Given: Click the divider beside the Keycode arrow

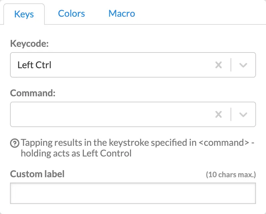Looking at the screenshot, I should (x=231, y=65).
